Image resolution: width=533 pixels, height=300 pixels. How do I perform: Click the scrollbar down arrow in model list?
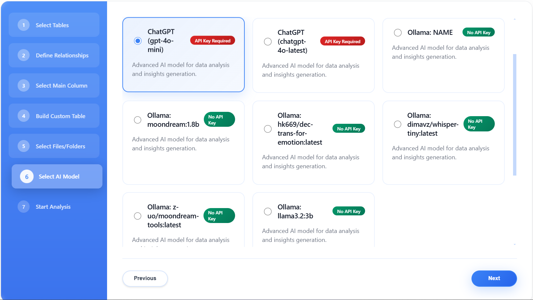tap(515, 244)
